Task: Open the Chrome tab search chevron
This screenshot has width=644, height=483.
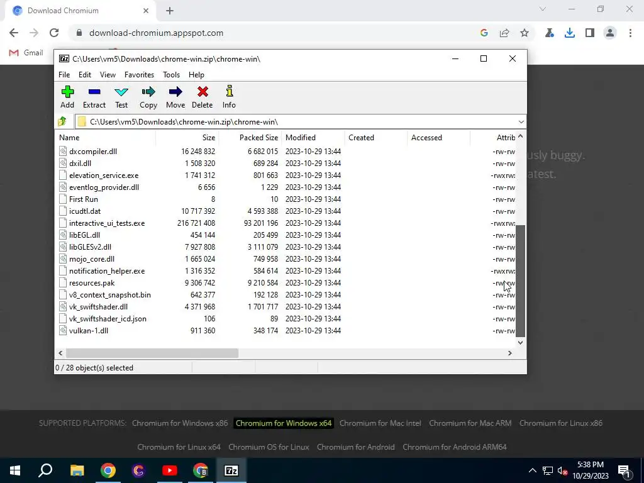Action: point(543,9)
